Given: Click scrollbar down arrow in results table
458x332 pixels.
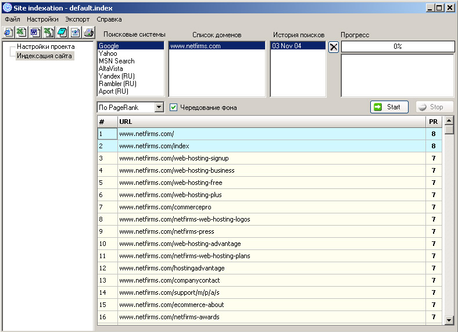Looking at the screenshot, I should pyautogui.click(x=449, y=320).
